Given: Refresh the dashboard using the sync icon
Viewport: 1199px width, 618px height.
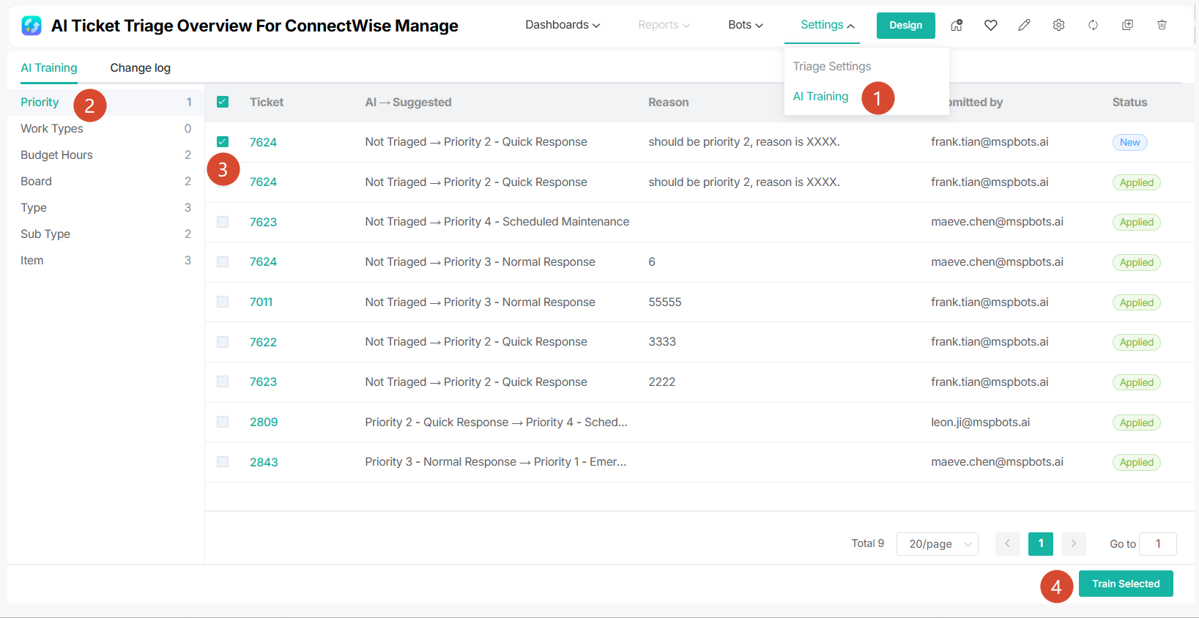Looking at the screenshot, I should 1093,25.
